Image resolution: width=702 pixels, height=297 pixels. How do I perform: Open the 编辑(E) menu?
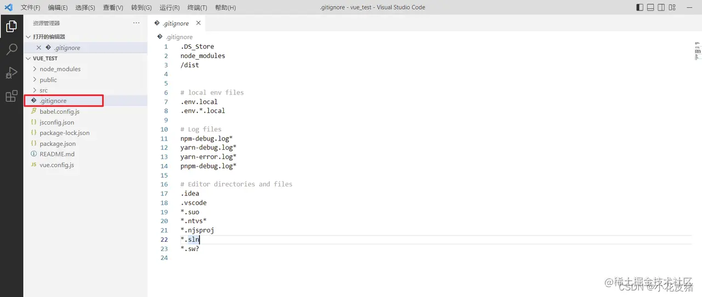[x=58, y=8]
